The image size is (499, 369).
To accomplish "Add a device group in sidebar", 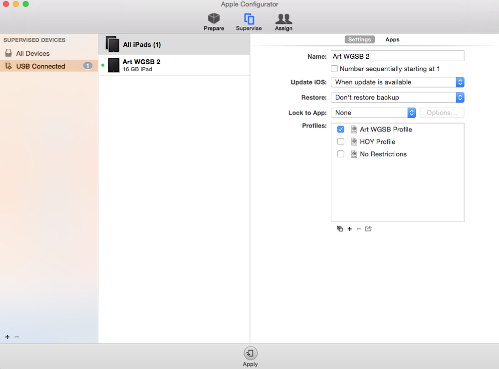I will [7, 337].
